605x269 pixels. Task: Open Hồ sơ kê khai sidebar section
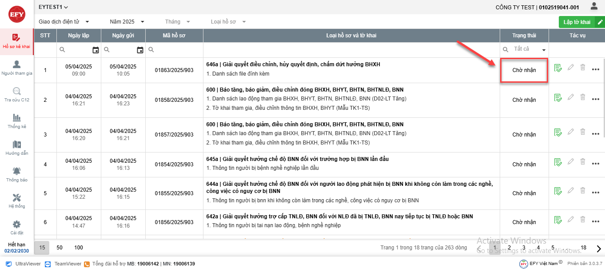coord(16,41)
